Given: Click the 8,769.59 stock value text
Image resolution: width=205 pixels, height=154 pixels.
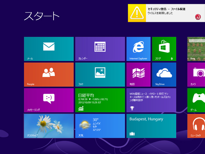Looking at the screenshot, I should [x=83, y=99].
